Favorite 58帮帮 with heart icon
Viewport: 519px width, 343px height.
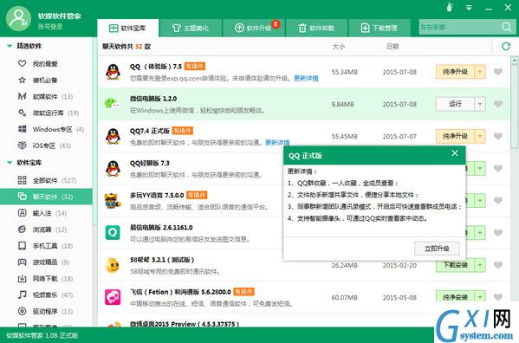pos(498,265)
